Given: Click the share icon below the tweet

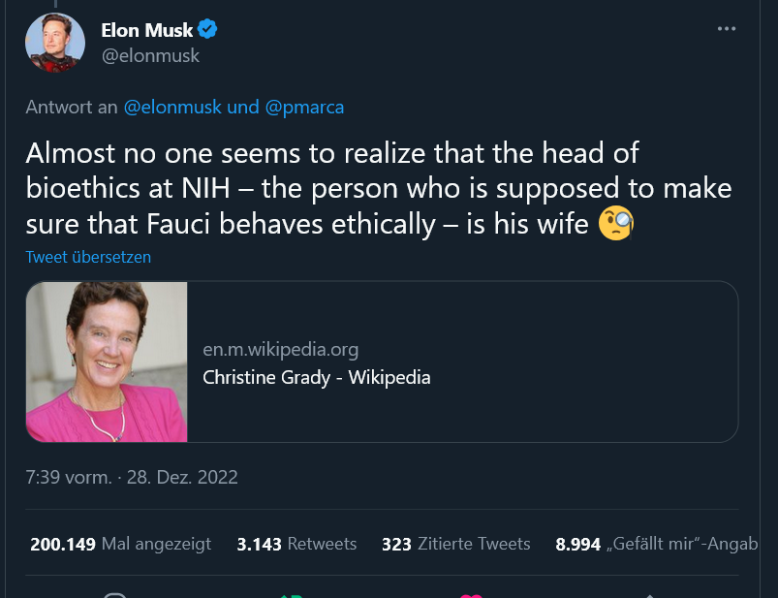Looking at the screenshot, I should [649, 594].
